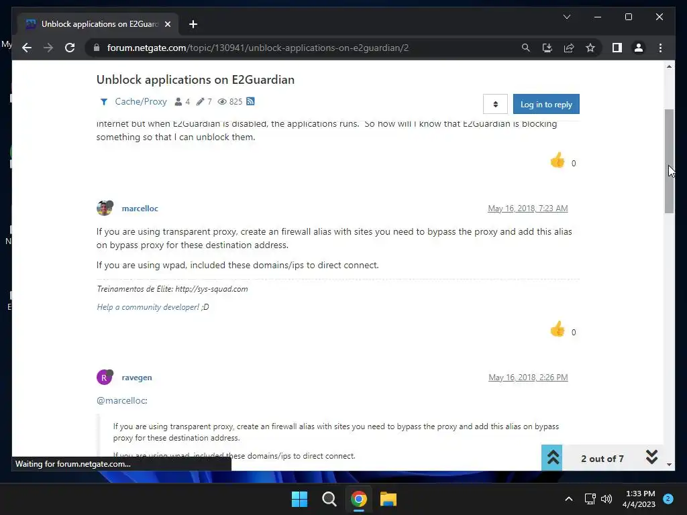Go back to previous page
Viewport: 687px width, 515px height.
(x=27, y=48)
